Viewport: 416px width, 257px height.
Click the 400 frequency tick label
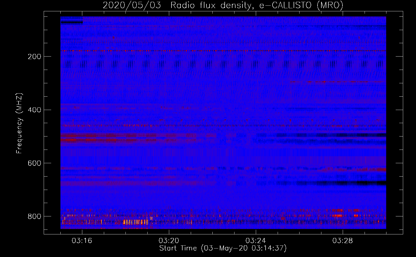click(34, 110)
